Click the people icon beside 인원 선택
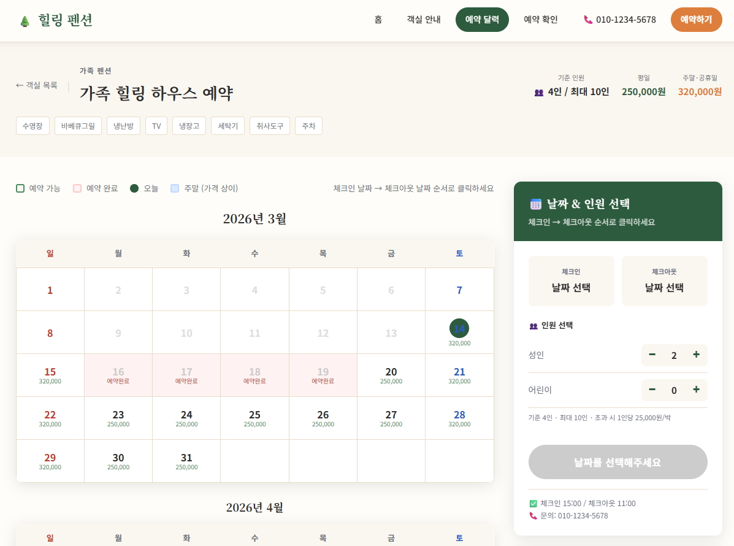734x546 pixels. coord(533,326)
